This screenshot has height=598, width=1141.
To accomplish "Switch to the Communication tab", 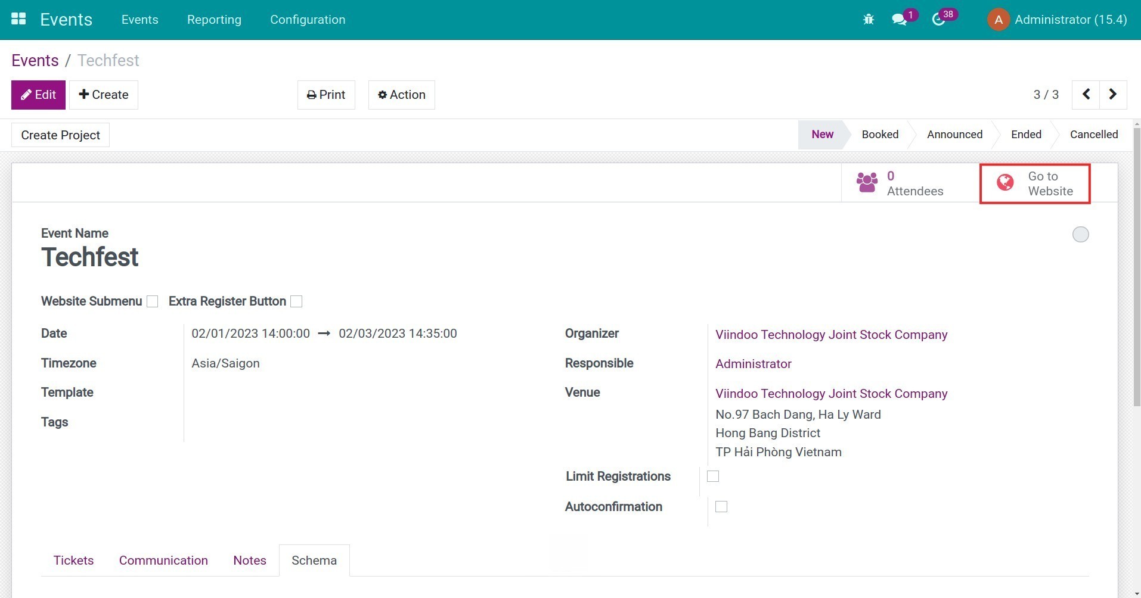I will click(163, 560).
